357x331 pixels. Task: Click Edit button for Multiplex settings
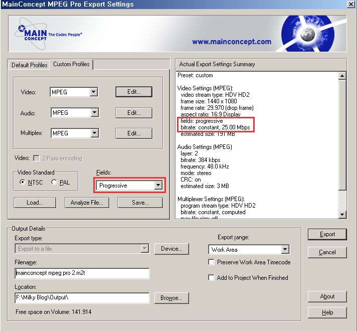[x=134, y=133]
